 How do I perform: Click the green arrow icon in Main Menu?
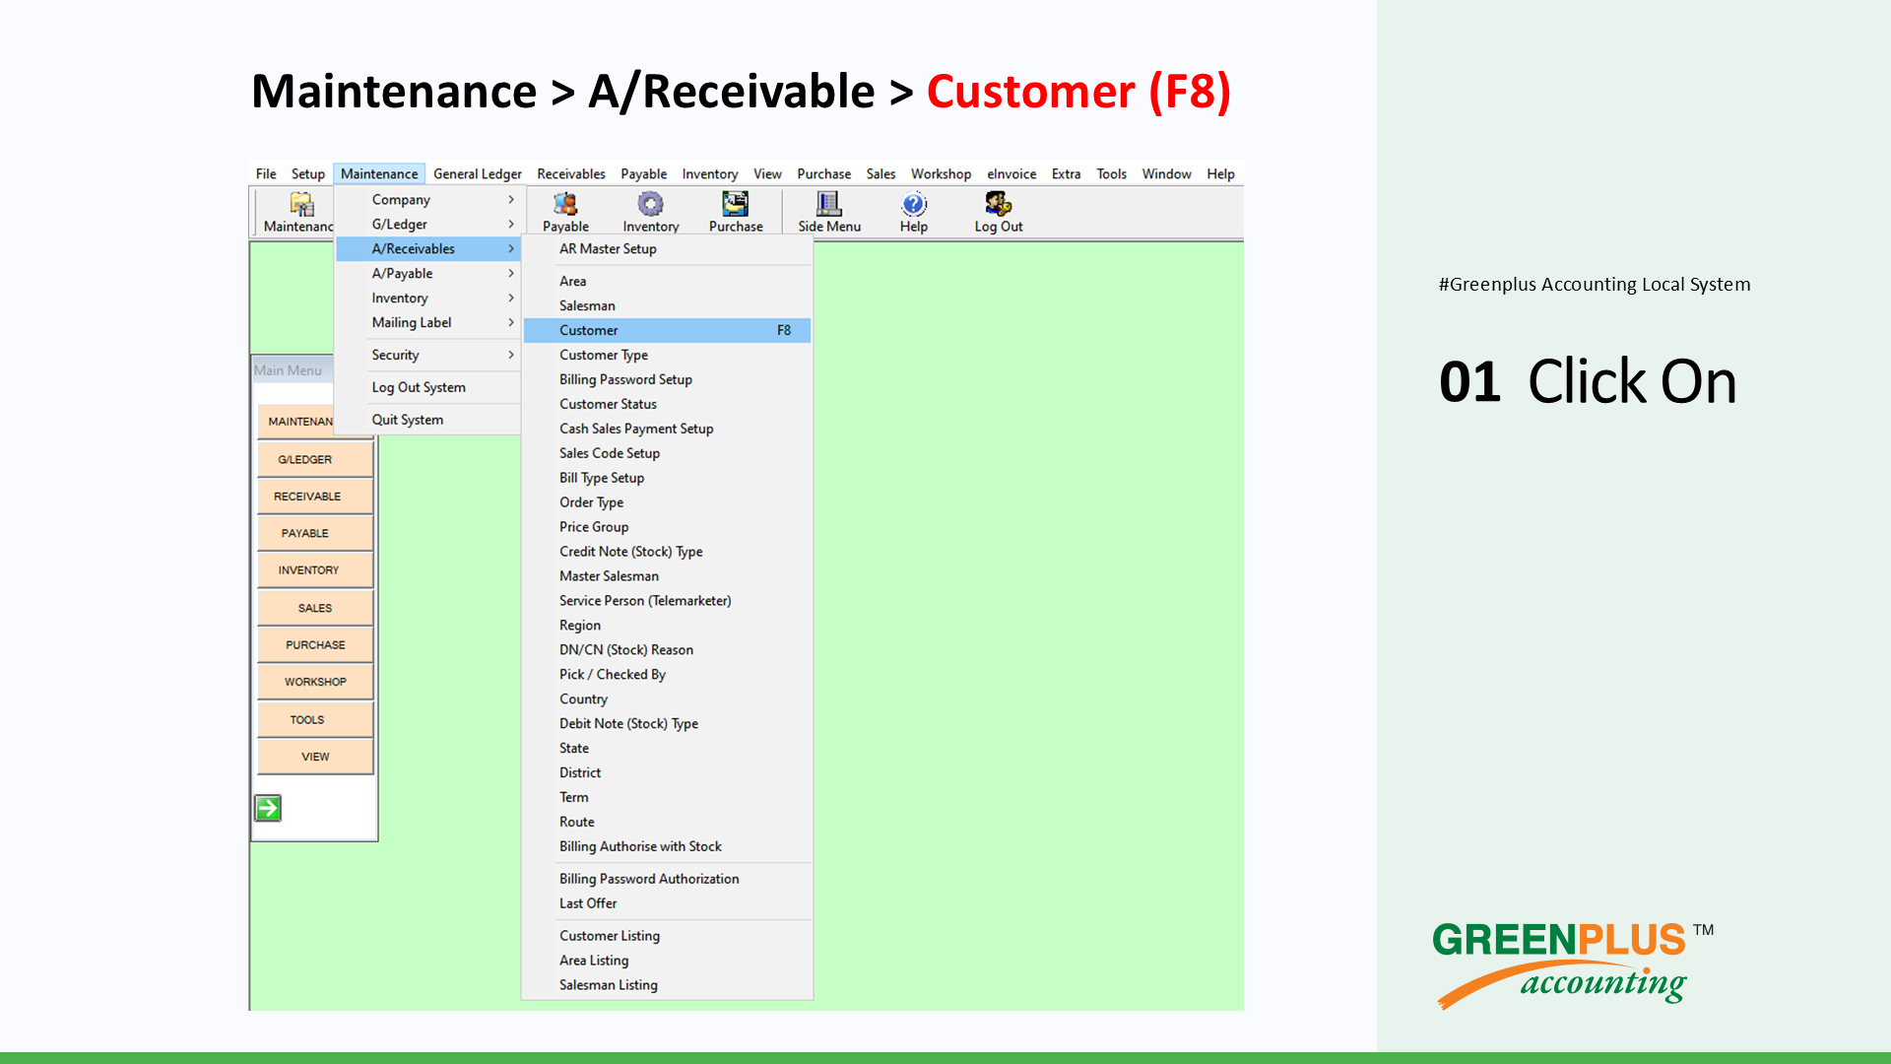pyautogui.click(x=268, y=809)
